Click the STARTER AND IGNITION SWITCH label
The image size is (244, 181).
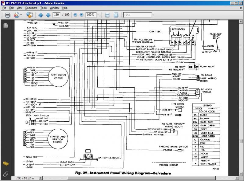click(x=58, y=139)
